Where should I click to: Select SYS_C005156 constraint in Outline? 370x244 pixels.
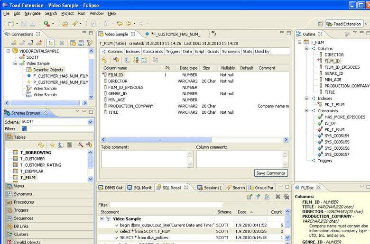click(337, 148)
